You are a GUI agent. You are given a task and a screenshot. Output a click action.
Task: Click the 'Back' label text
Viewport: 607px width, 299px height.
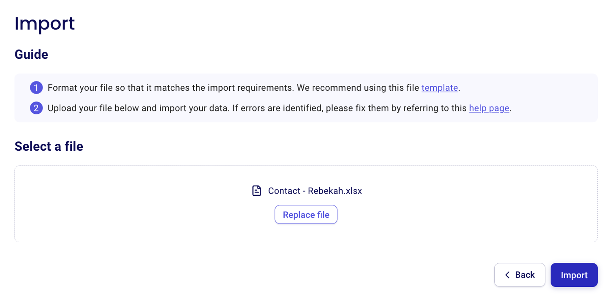pyautogui.click(x=525, y=275)
